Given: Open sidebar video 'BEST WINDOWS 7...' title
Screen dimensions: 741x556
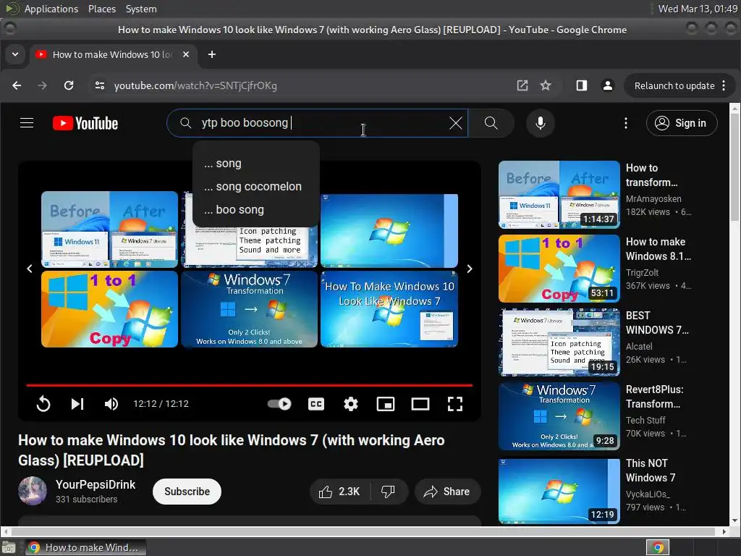Looking at the screenshot, I should (x=657, y=322).
